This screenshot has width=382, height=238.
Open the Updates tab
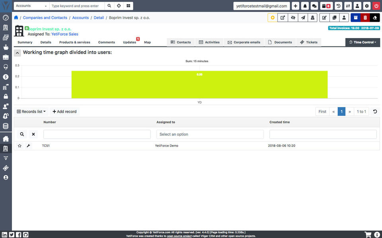click(129, 42)
